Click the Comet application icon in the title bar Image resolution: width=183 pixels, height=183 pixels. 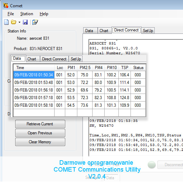click(6, 6)
